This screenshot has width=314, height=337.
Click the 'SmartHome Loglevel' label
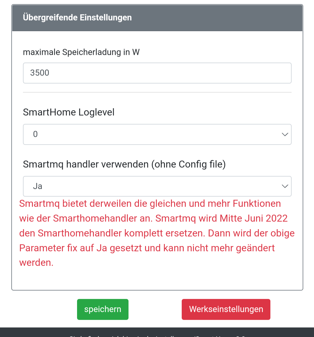(x=69, y=112)
